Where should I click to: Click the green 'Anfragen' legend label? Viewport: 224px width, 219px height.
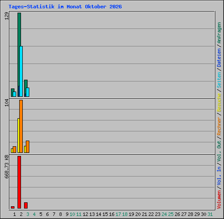[x=219, y=32]
